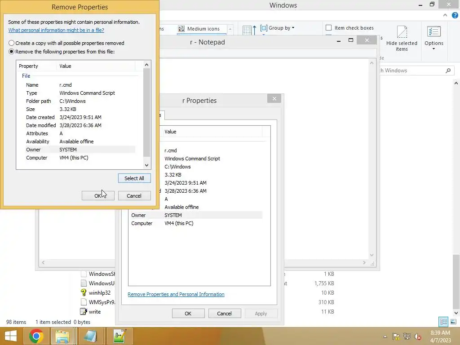Click the Value column header in Remove Properties
The image size is (460, 345).
pos(96,66)
